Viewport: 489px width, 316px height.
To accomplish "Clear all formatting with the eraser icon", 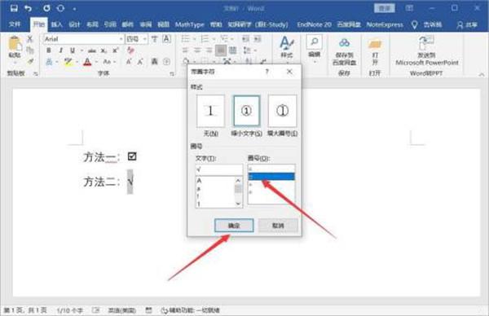I will (130, 50).
